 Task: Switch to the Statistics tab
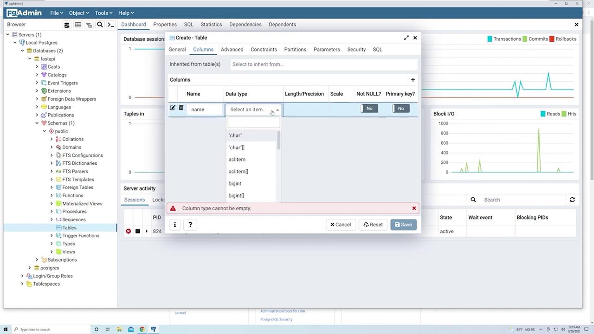tap(211, 25)
